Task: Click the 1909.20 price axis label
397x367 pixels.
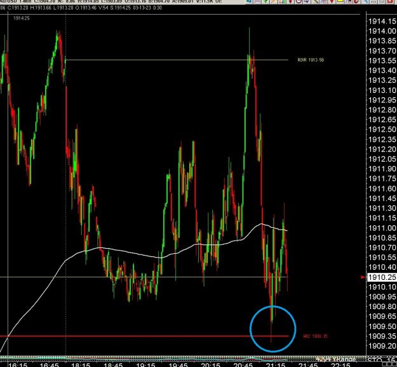Action: 382,346
